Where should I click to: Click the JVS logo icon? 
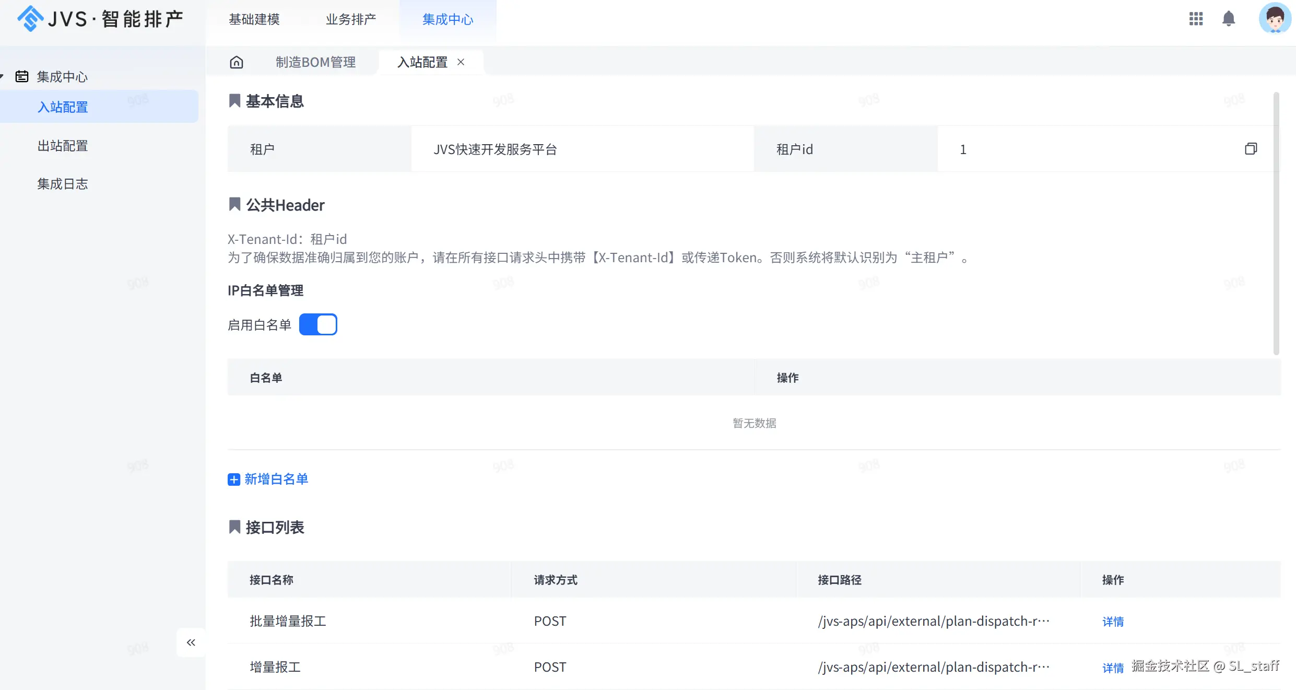[30, 19]
